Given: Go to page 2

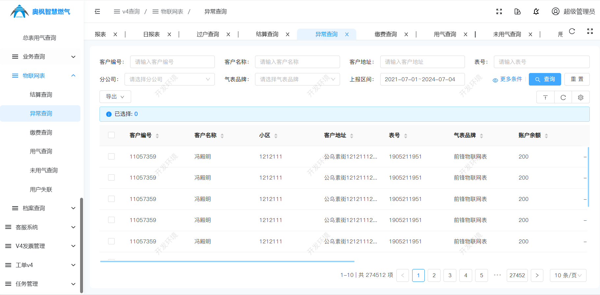Looking at the screenshot, I should coord(434,275).
